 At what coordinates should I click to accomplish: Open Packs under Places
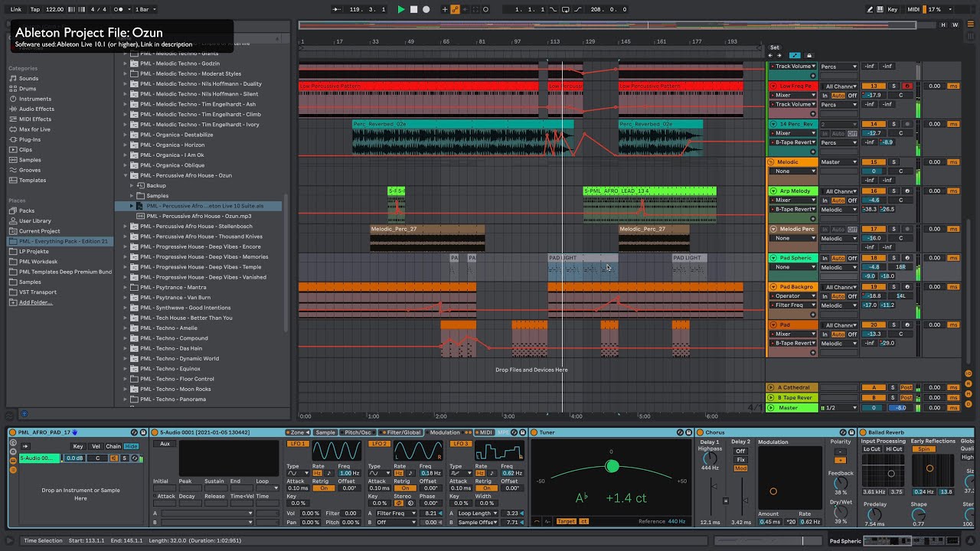[x=27, y=210]
